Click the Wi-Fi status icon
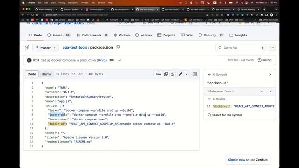 (x=237, y=3)
